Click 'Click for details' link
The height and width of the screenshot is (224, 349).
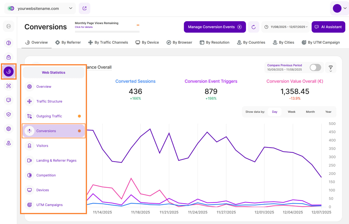[84, 27]
